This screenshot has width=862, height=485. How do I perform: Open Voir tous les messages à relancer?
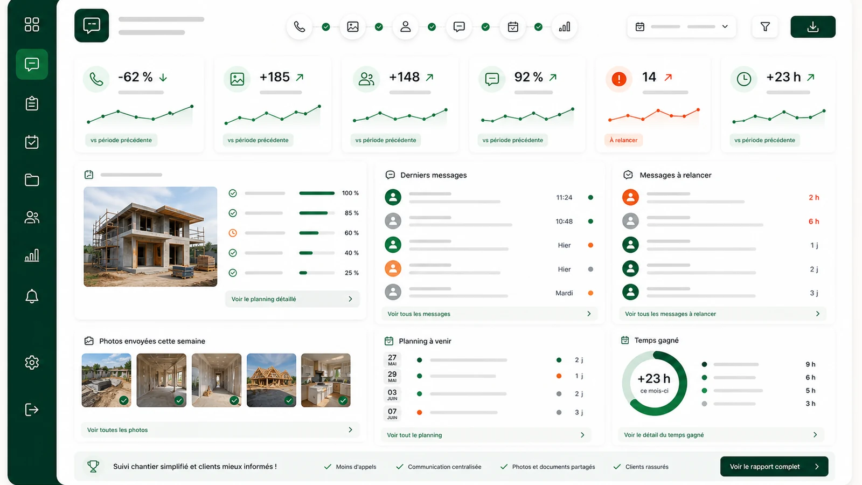coord(722,314)
